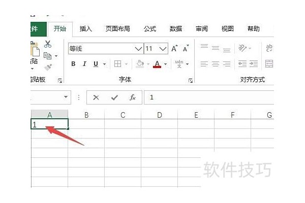Open the Name Box dropdown arrow

point(66,97)
